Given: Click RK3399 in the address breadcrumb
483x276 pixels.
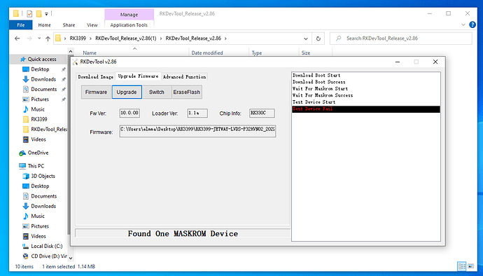Looking at the screenshot, I should [x=78, y=39].
